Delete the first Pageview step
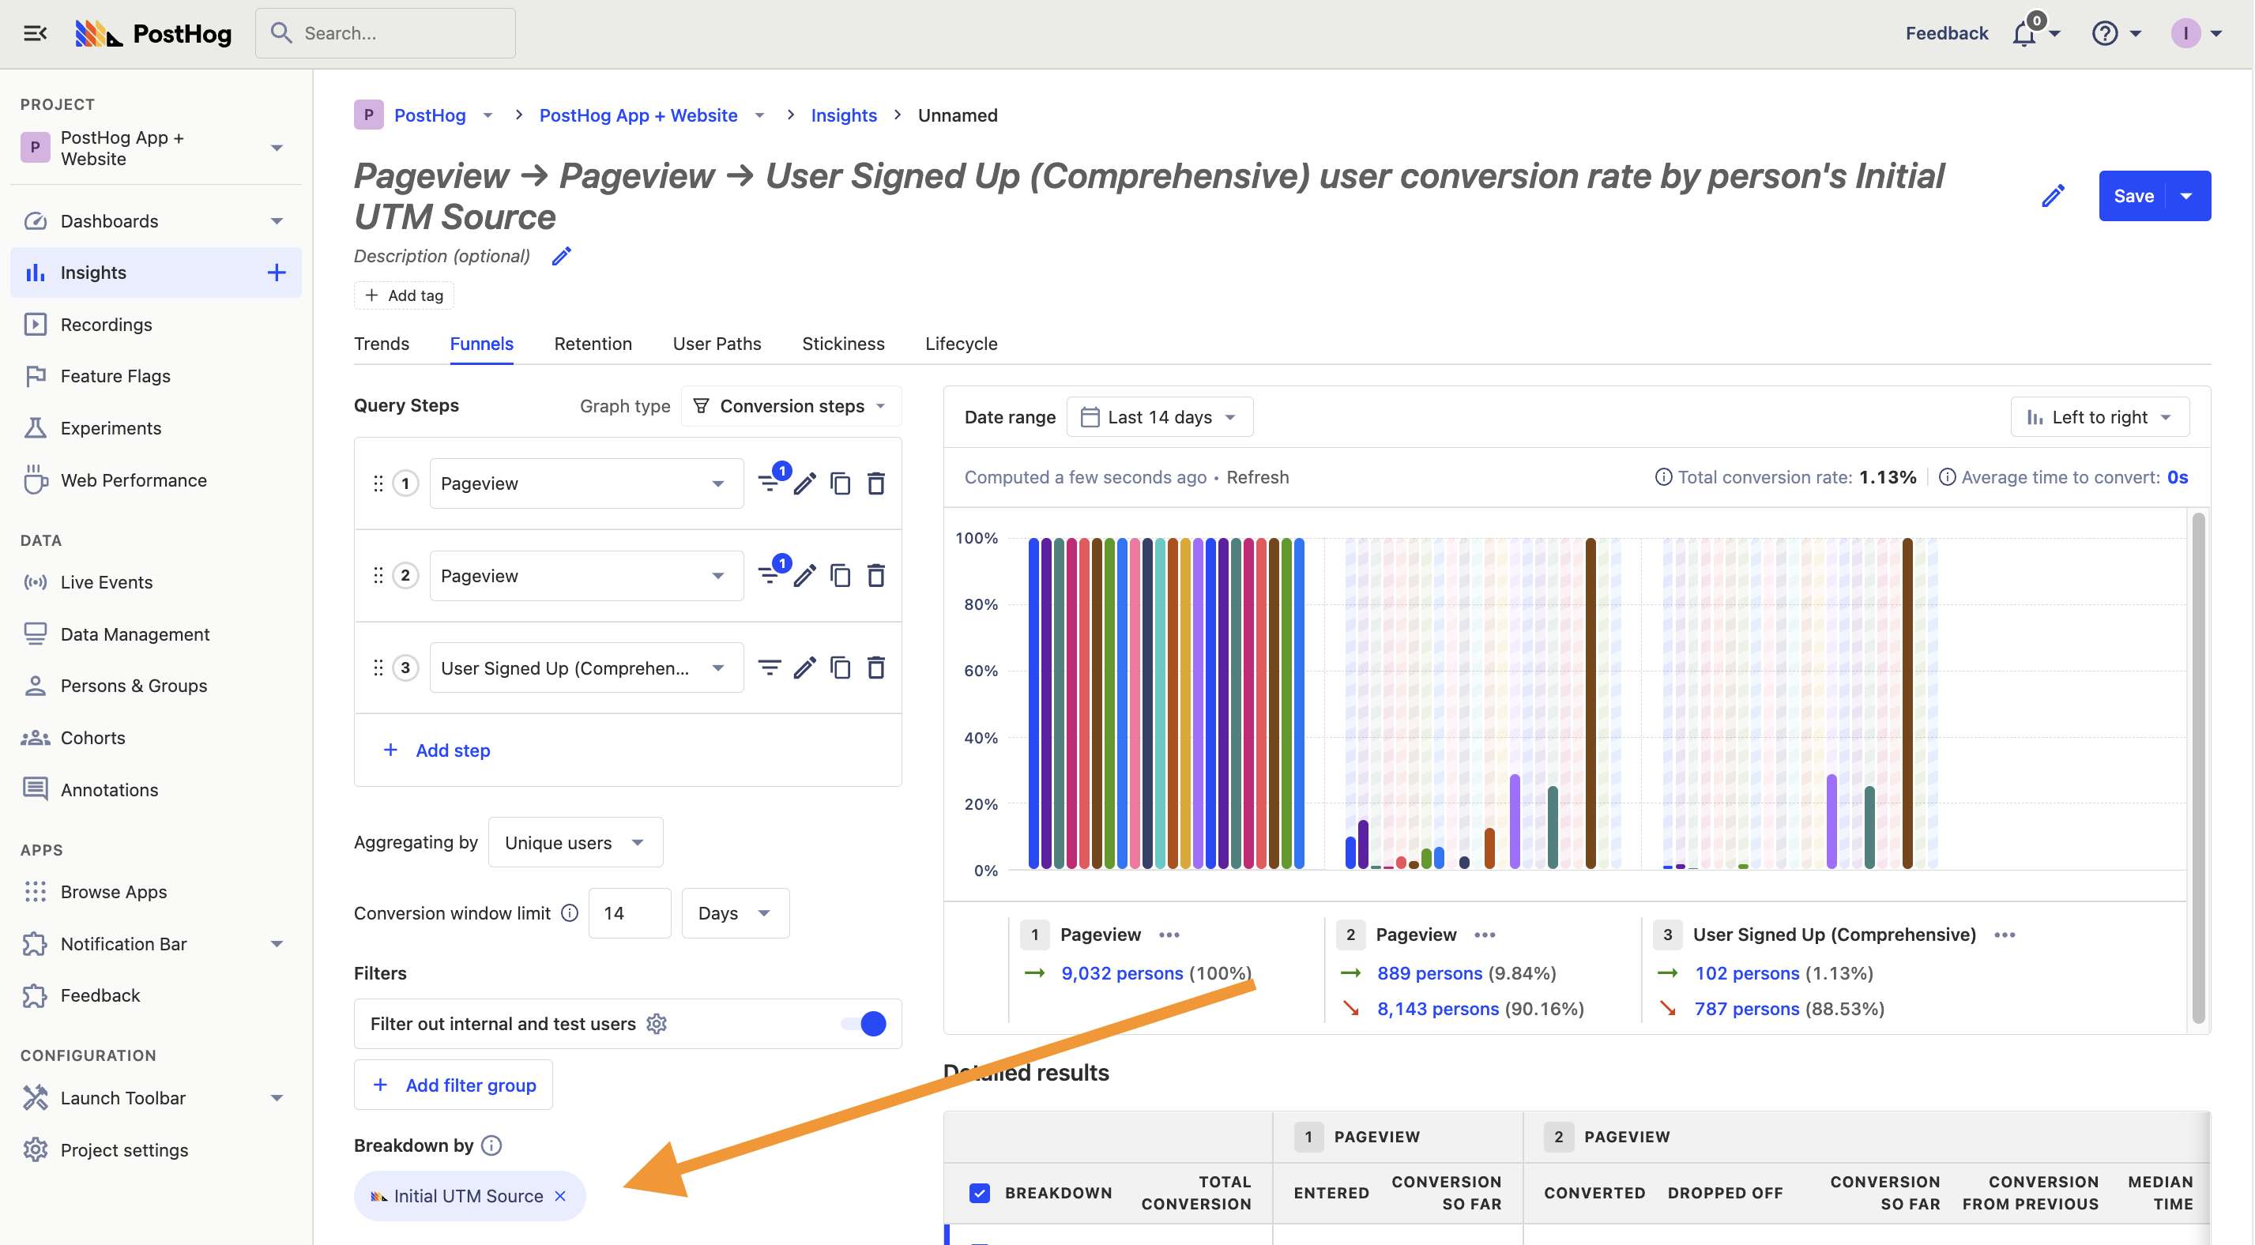2255x1245 pixels. tap(876, 483)
